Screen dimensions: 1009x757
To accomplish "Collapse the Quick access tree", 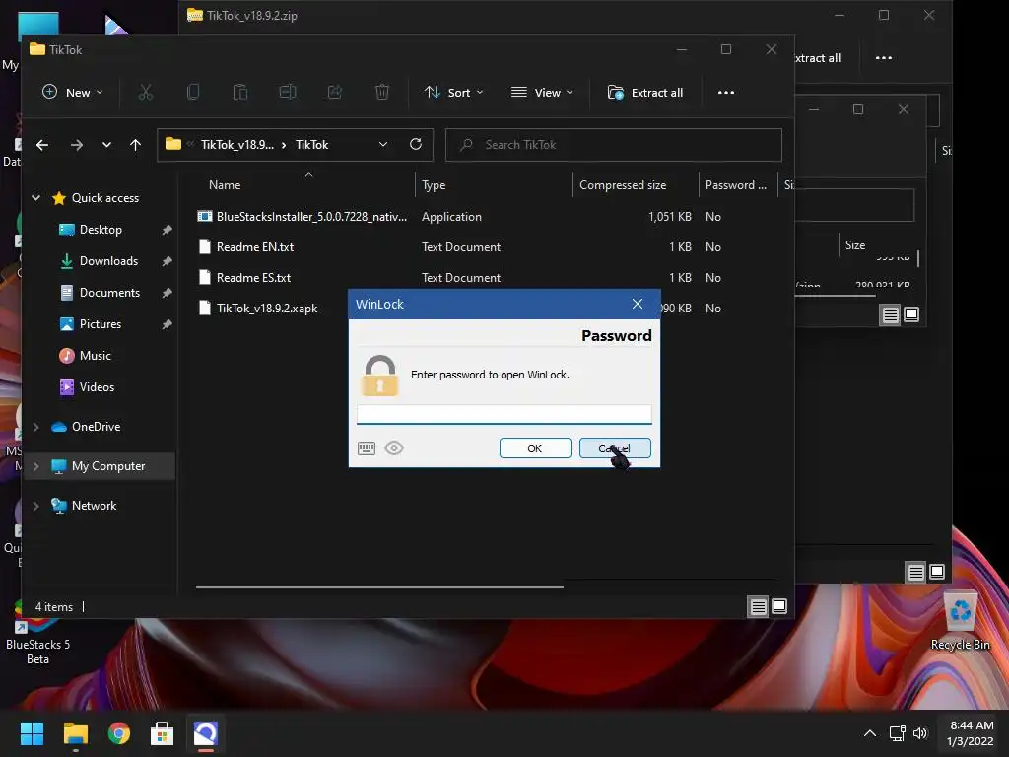I will 36,197.
